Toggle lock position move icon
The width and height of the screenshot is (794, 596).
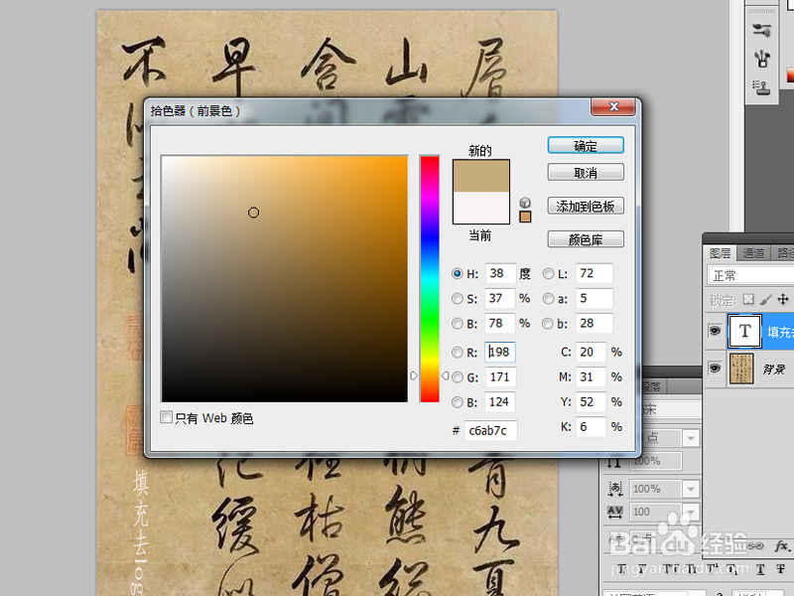click(783, 300)
